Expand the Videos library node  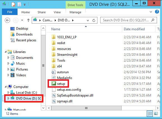[8, 75]
